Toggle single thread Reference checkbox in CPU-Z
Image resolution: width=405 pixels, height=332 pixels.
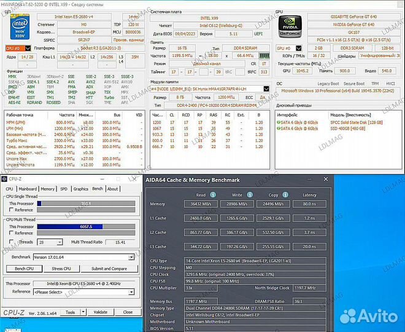click(12, 210)
